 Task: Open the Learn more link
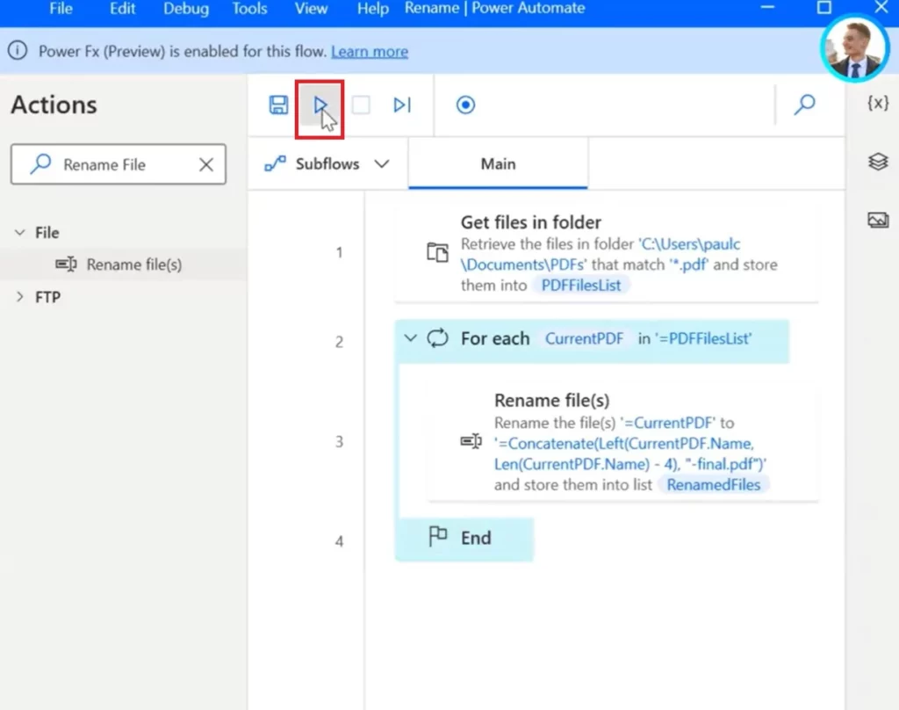click(x=370, y=52)
